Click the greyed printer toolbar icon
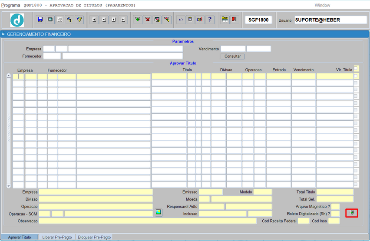Viewport: 370px width, 241px height. tap(59, 20)
